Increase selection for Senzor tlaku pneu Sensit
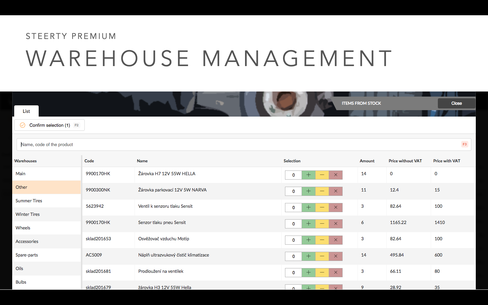 point(308,224)
